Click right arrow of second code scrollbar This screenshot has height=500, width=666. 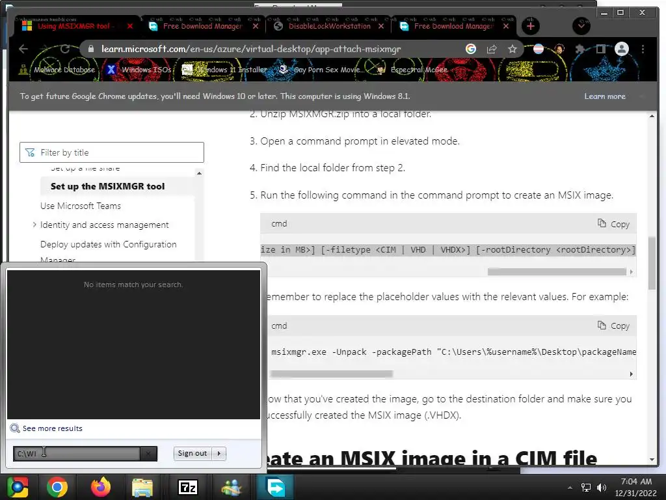point(631,374)
